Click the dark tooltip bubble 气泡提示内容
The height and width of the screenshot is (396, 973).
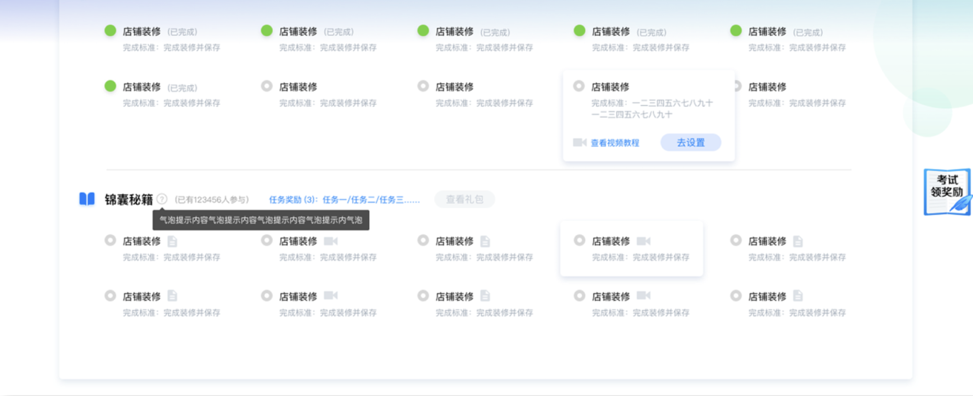point(261,220)
